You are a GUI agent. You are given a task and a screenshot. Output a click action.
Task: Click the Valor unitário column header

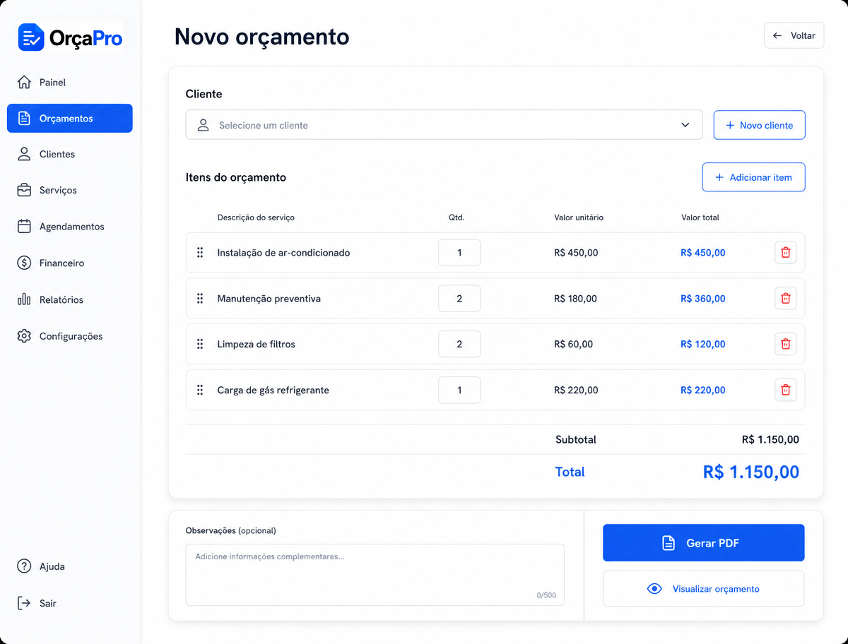[x=579, y=217]
